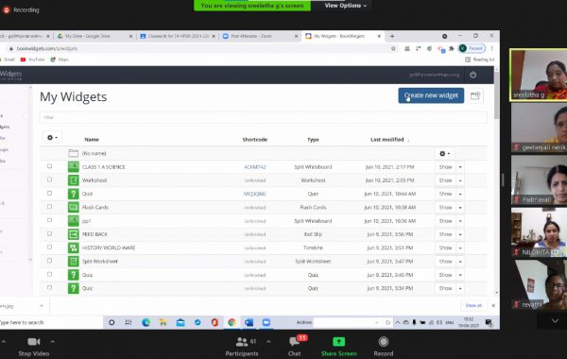This screenshot has height=359, width=567.
Task: Check the Worksheet row checkbox
Action: tap(49, 179)
